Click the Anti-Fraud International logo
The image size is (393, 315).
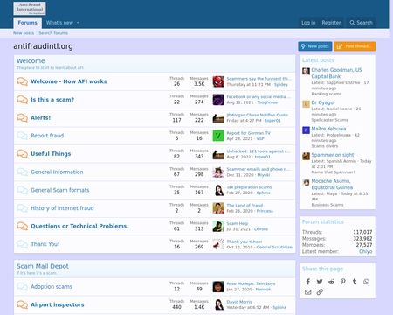[x=30, y=8]
